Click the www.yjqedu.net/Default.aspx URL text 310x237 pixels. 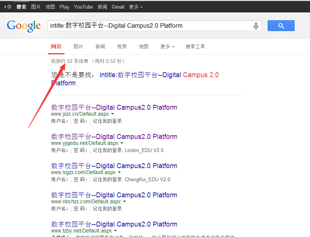(x=85, y=143)
